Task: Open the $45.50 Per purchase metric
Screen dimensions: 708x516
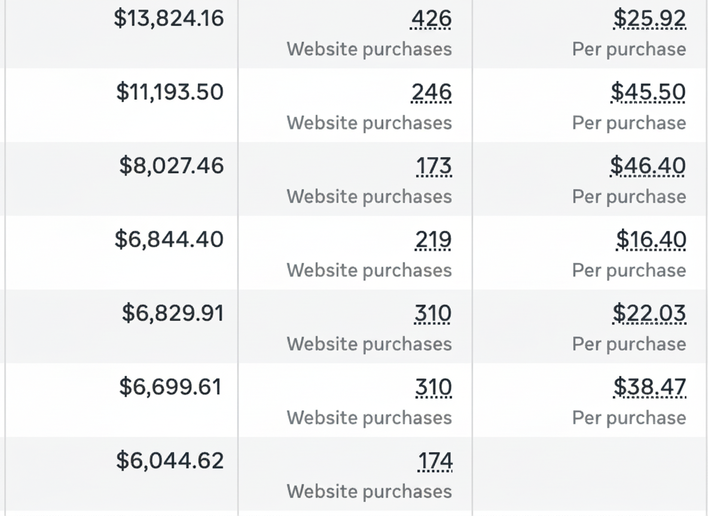Action: click(648, 92)
